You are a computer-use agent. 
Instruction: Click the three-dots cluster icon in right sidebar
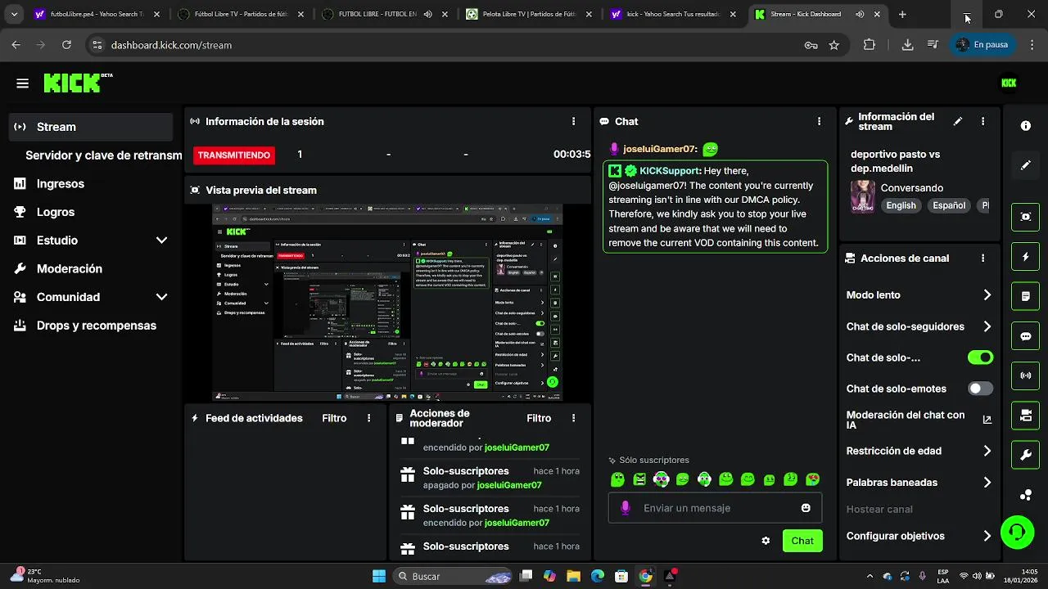tap(1026, 495)
